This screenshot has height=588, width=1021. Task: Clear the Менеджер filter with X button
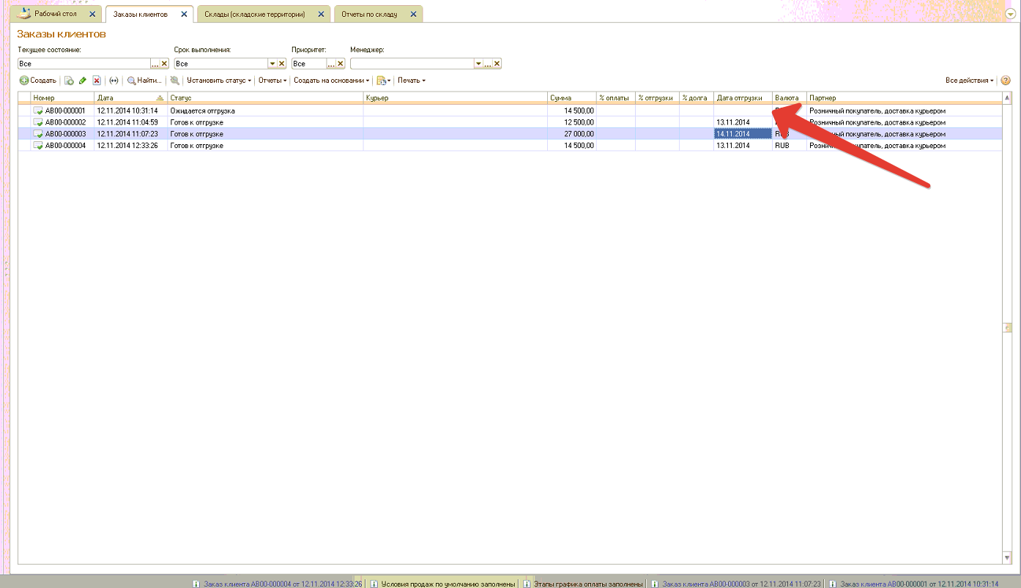tap(497, 64)
